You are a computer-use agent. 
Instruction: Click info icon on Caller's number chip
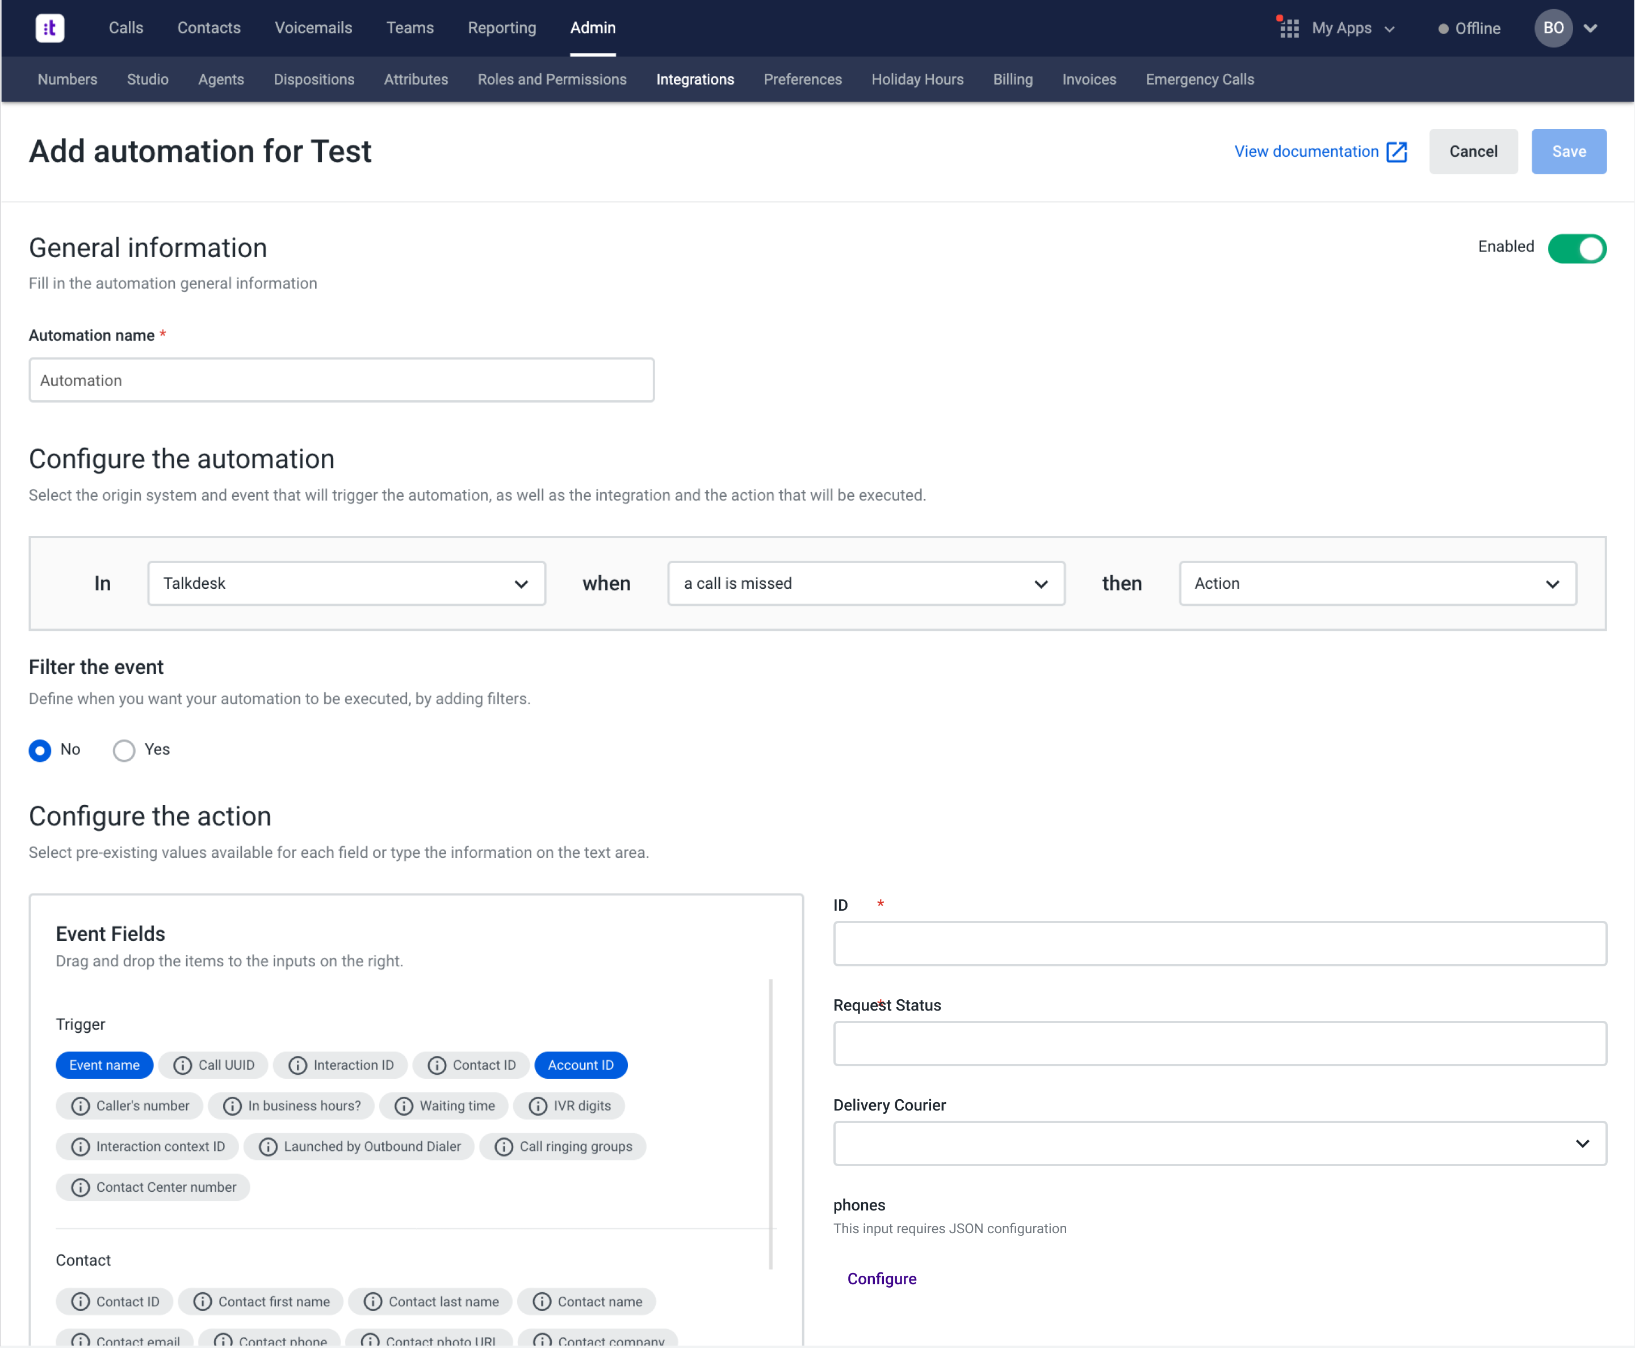point(81,1106)
